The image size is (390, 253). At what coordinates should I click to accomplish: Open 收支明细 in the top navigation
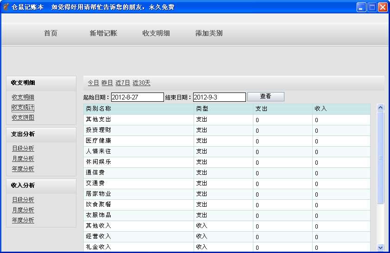click(x=156, y=33)
